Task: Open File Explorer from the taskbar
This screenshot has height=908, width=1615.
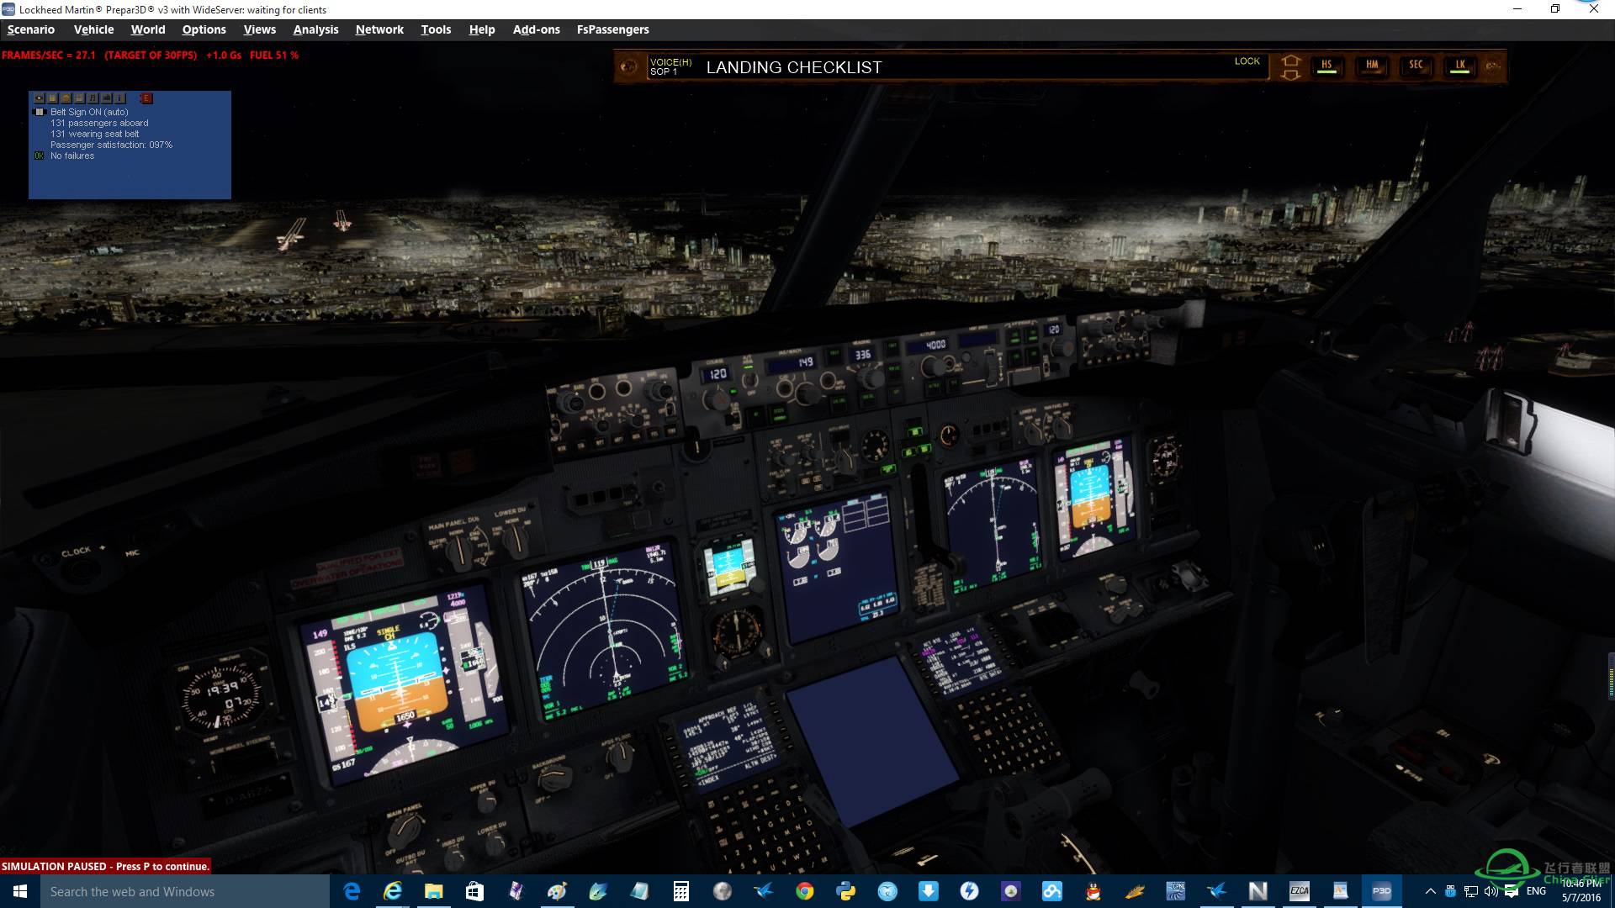Action: coord(434,891)
